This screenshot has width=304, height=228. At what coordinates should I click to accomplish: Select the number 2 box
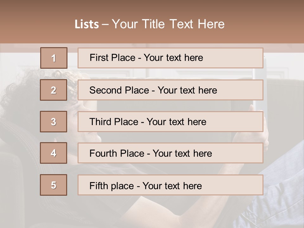click(54, 90)
